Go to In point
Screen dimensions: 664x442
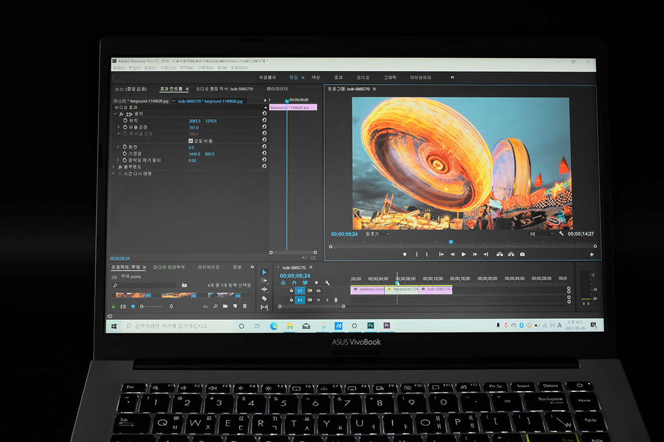pyautogui.click(x=441, y=254)
